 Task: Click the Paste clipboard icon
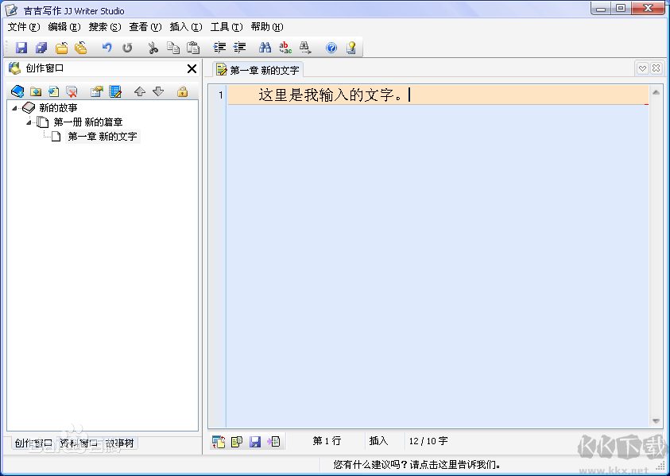[x=193, y=48]
